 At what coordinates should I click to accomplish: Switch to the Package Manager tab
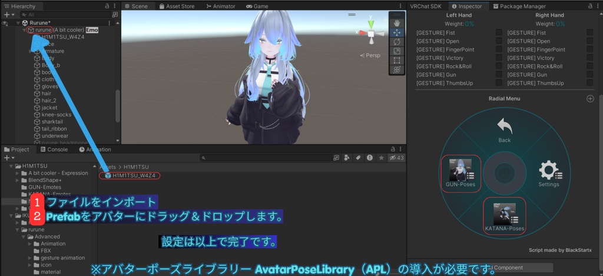[519, 6]
